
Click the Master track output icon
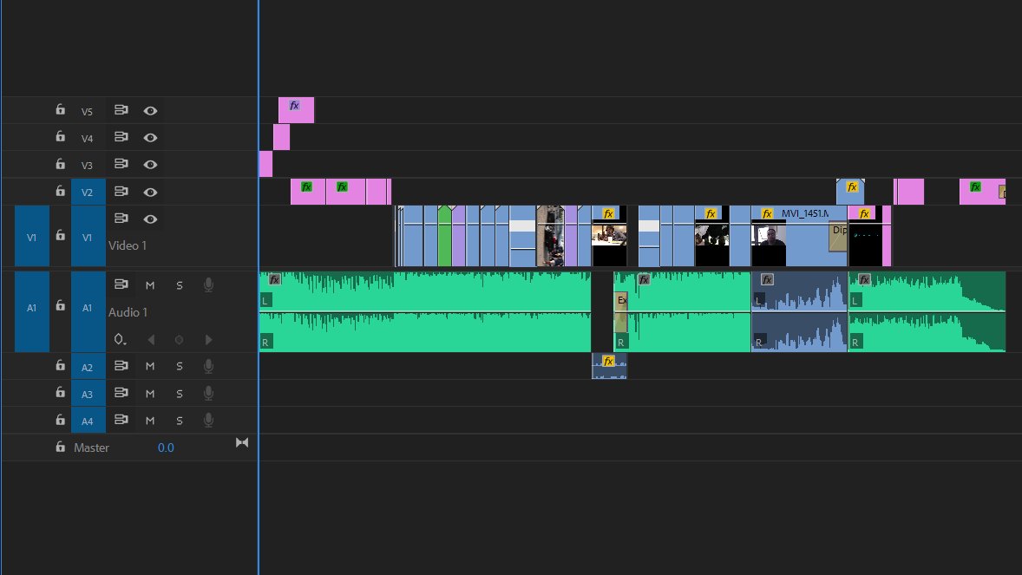pyautogui.click(x=242, y=442)
